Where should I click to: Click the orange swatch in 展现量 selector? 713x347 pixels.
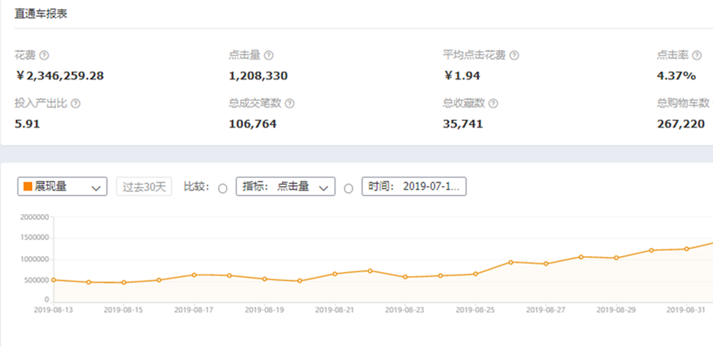[28, 187]
